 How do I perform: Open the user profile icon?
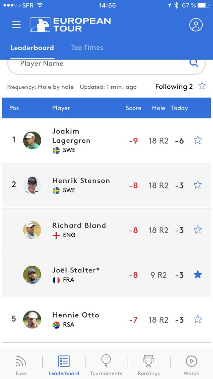(x=196, y=25)
